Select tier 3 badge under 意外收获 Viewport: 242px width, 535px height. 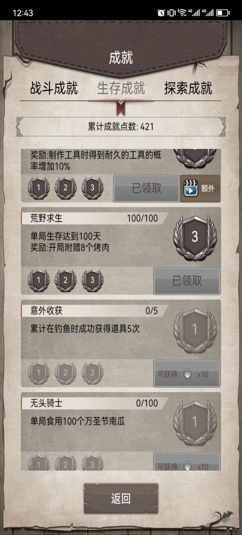pyautogui.click(x=92, y=373)
